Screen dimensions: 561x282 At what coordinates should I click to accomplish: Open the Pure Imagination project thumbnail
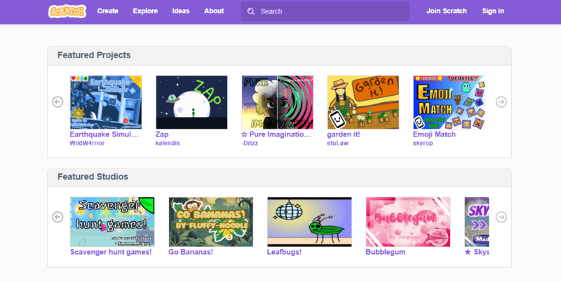tap(277, 102)
